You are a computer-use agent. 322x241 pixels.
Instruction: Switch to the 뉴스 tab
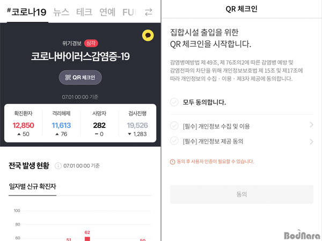pos(61,12)
